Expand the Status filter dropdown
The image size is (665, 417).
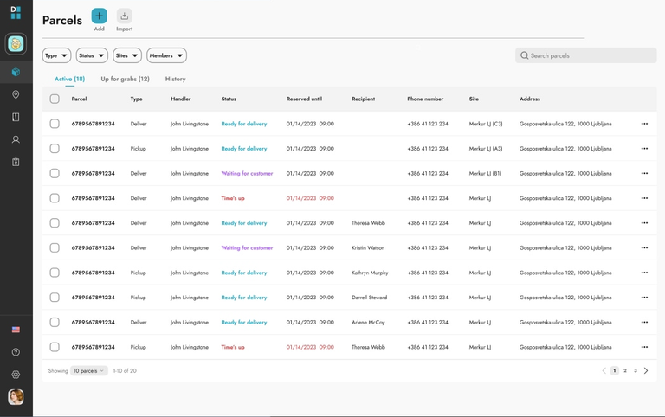(x=92, y=55)
